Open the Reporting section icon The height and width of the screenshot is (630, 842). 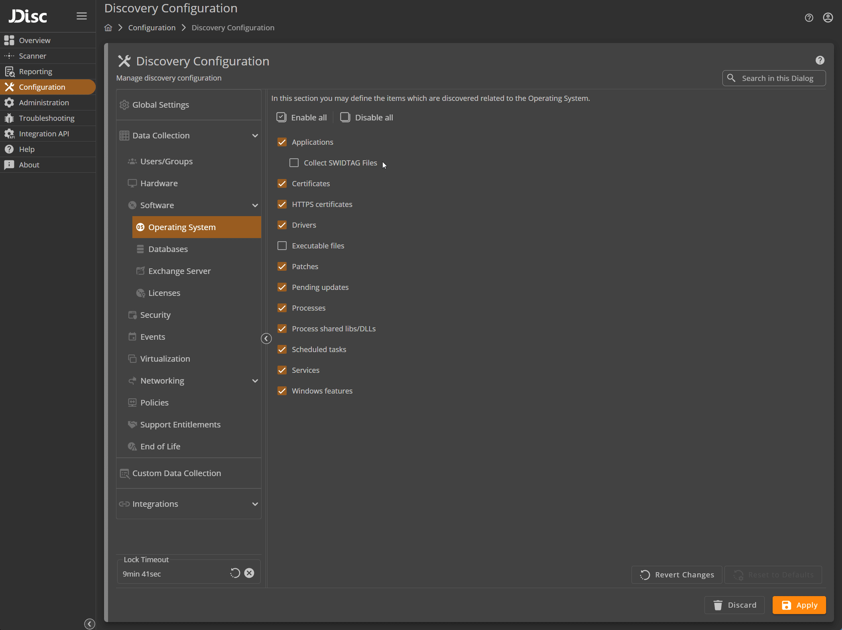point(10,71)
